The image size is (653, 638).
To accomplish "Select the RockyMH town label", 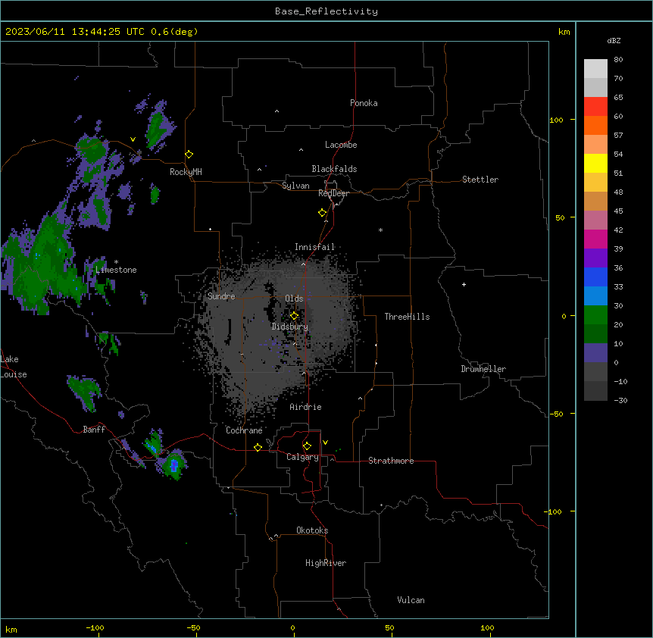I will click(186, 172).
